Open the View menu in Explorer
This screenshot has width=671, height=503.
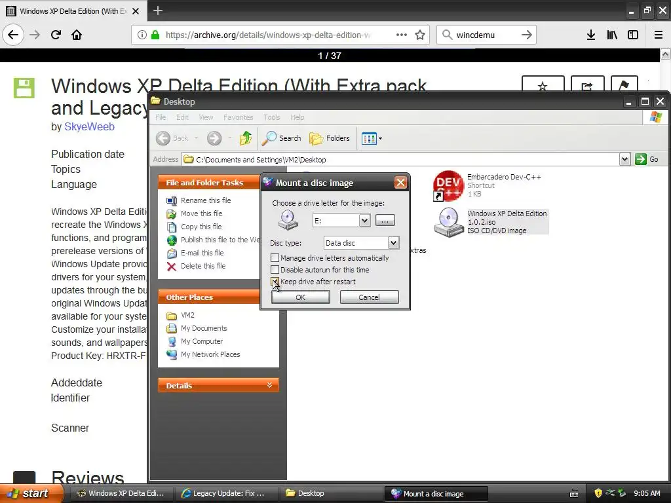click(206, 117)
